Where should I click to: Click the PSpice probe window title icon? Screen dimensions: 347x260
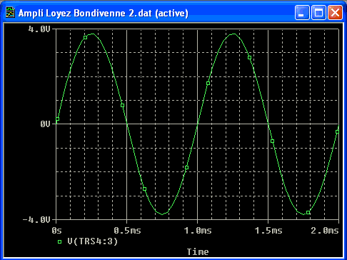10,12
